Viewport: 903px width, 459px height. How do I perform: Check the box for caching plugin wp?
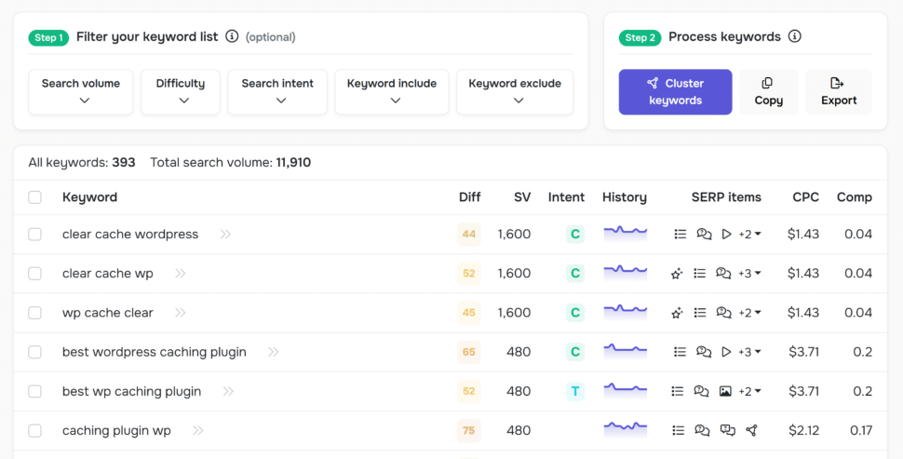click(x=35, y=430)
